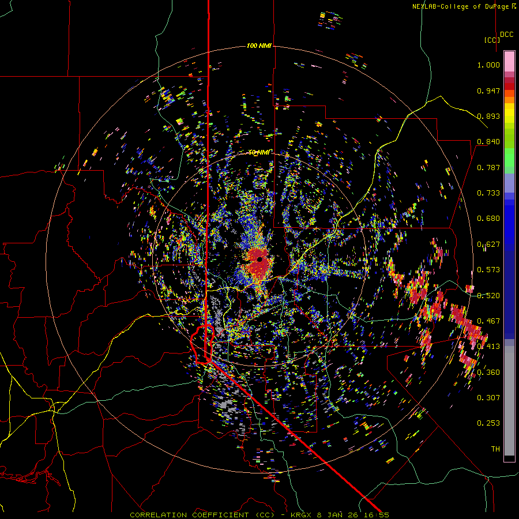The image size is (519, 519).
Task: Click the DCC label above the color bar
Action: click(507, 35)
